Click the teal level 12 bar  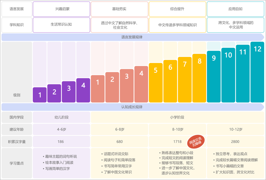[257, 72]
